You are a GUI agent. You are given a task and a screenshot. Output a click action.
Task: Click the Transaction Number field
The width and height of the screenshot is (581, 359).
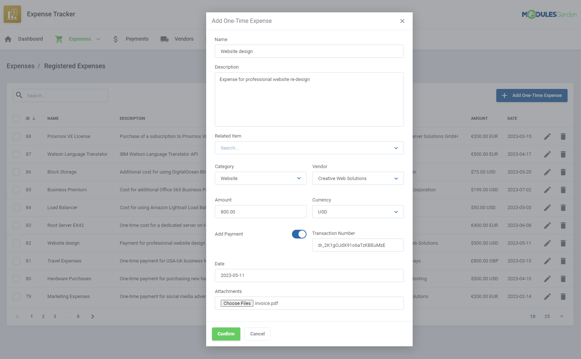point(358,245)
